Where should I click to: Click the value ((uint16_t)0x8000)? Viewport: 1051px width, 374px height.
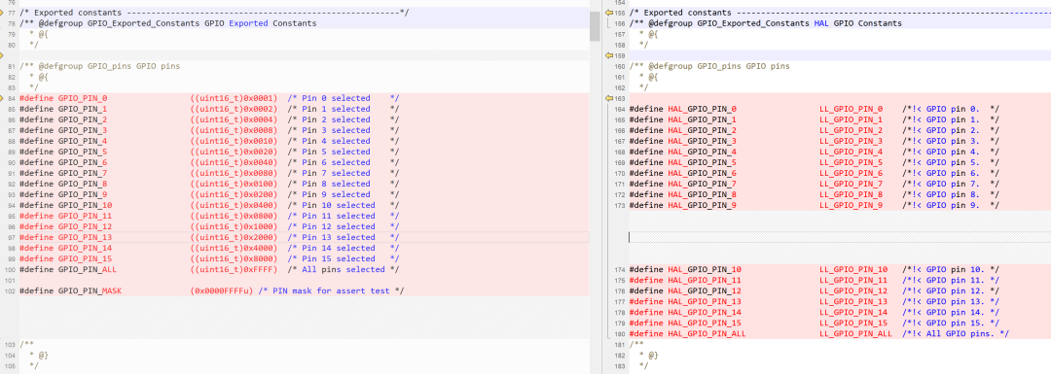(x=234, y=259)
